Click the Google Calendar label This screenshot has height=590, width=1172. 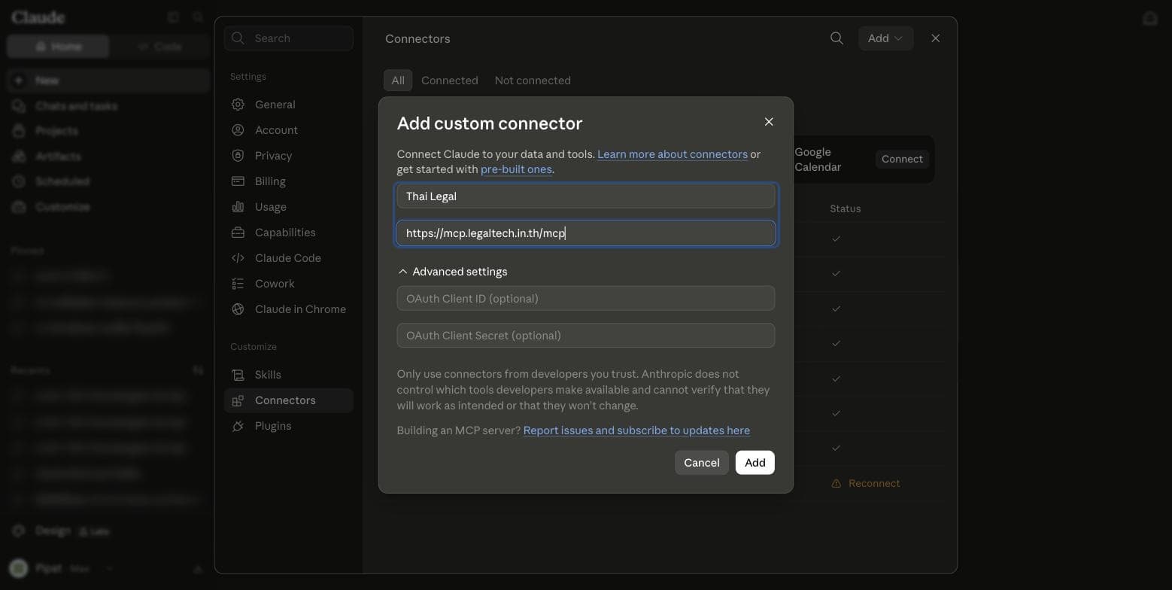818,160
